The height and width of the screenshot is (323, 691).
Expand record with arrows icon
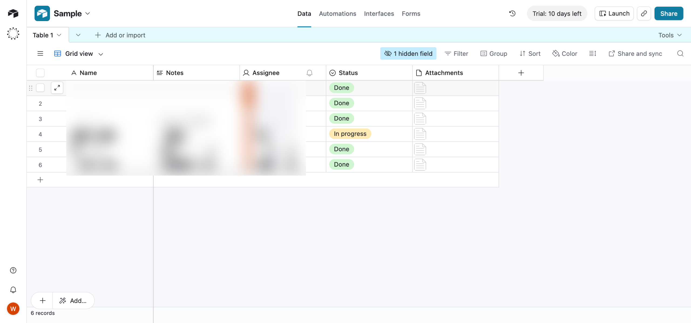57,88
